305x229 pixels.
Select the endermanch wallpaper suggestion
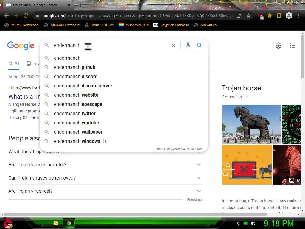pos(124,132)
